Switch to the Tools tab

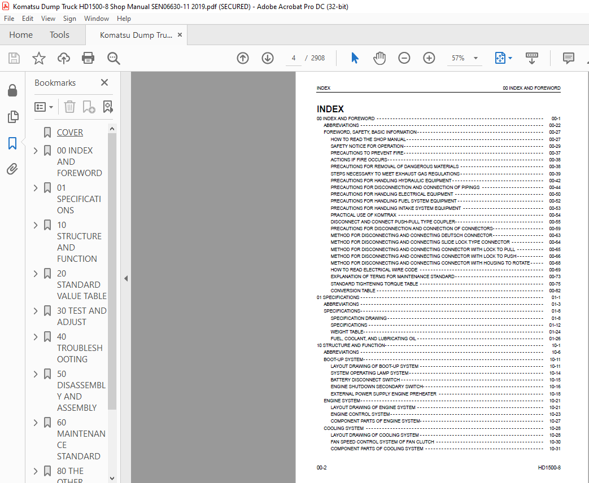coord(59,35)
